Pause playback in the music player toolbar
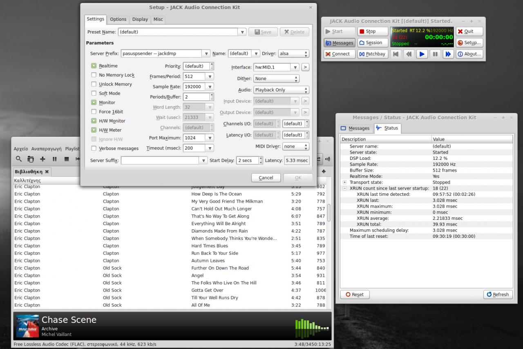This screenshot has width=523, height=349. [x=54, y=159]
